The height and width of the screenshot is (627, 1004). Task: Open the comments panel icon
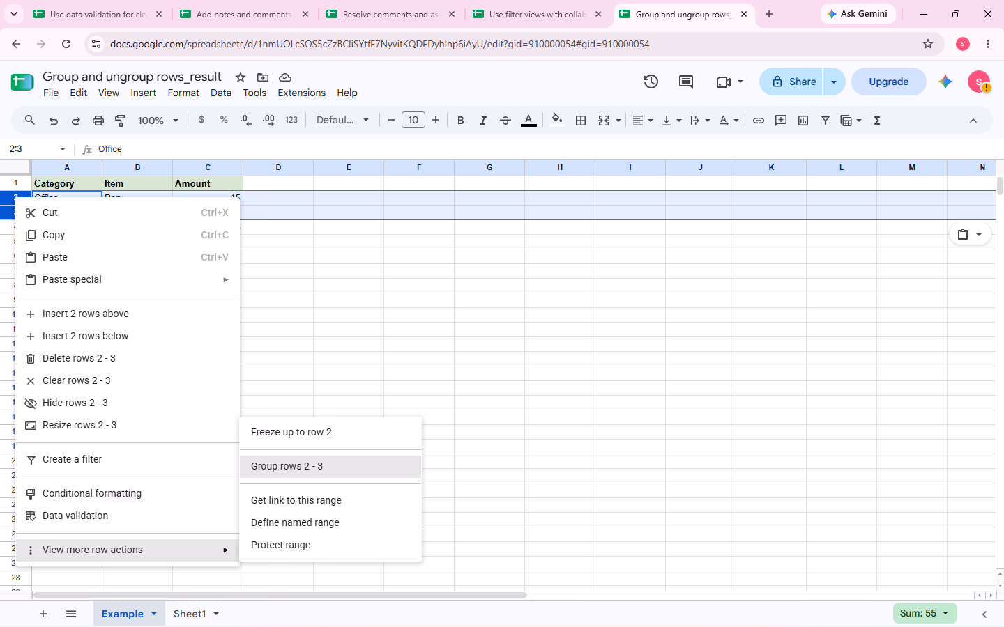tap(686, 82)
